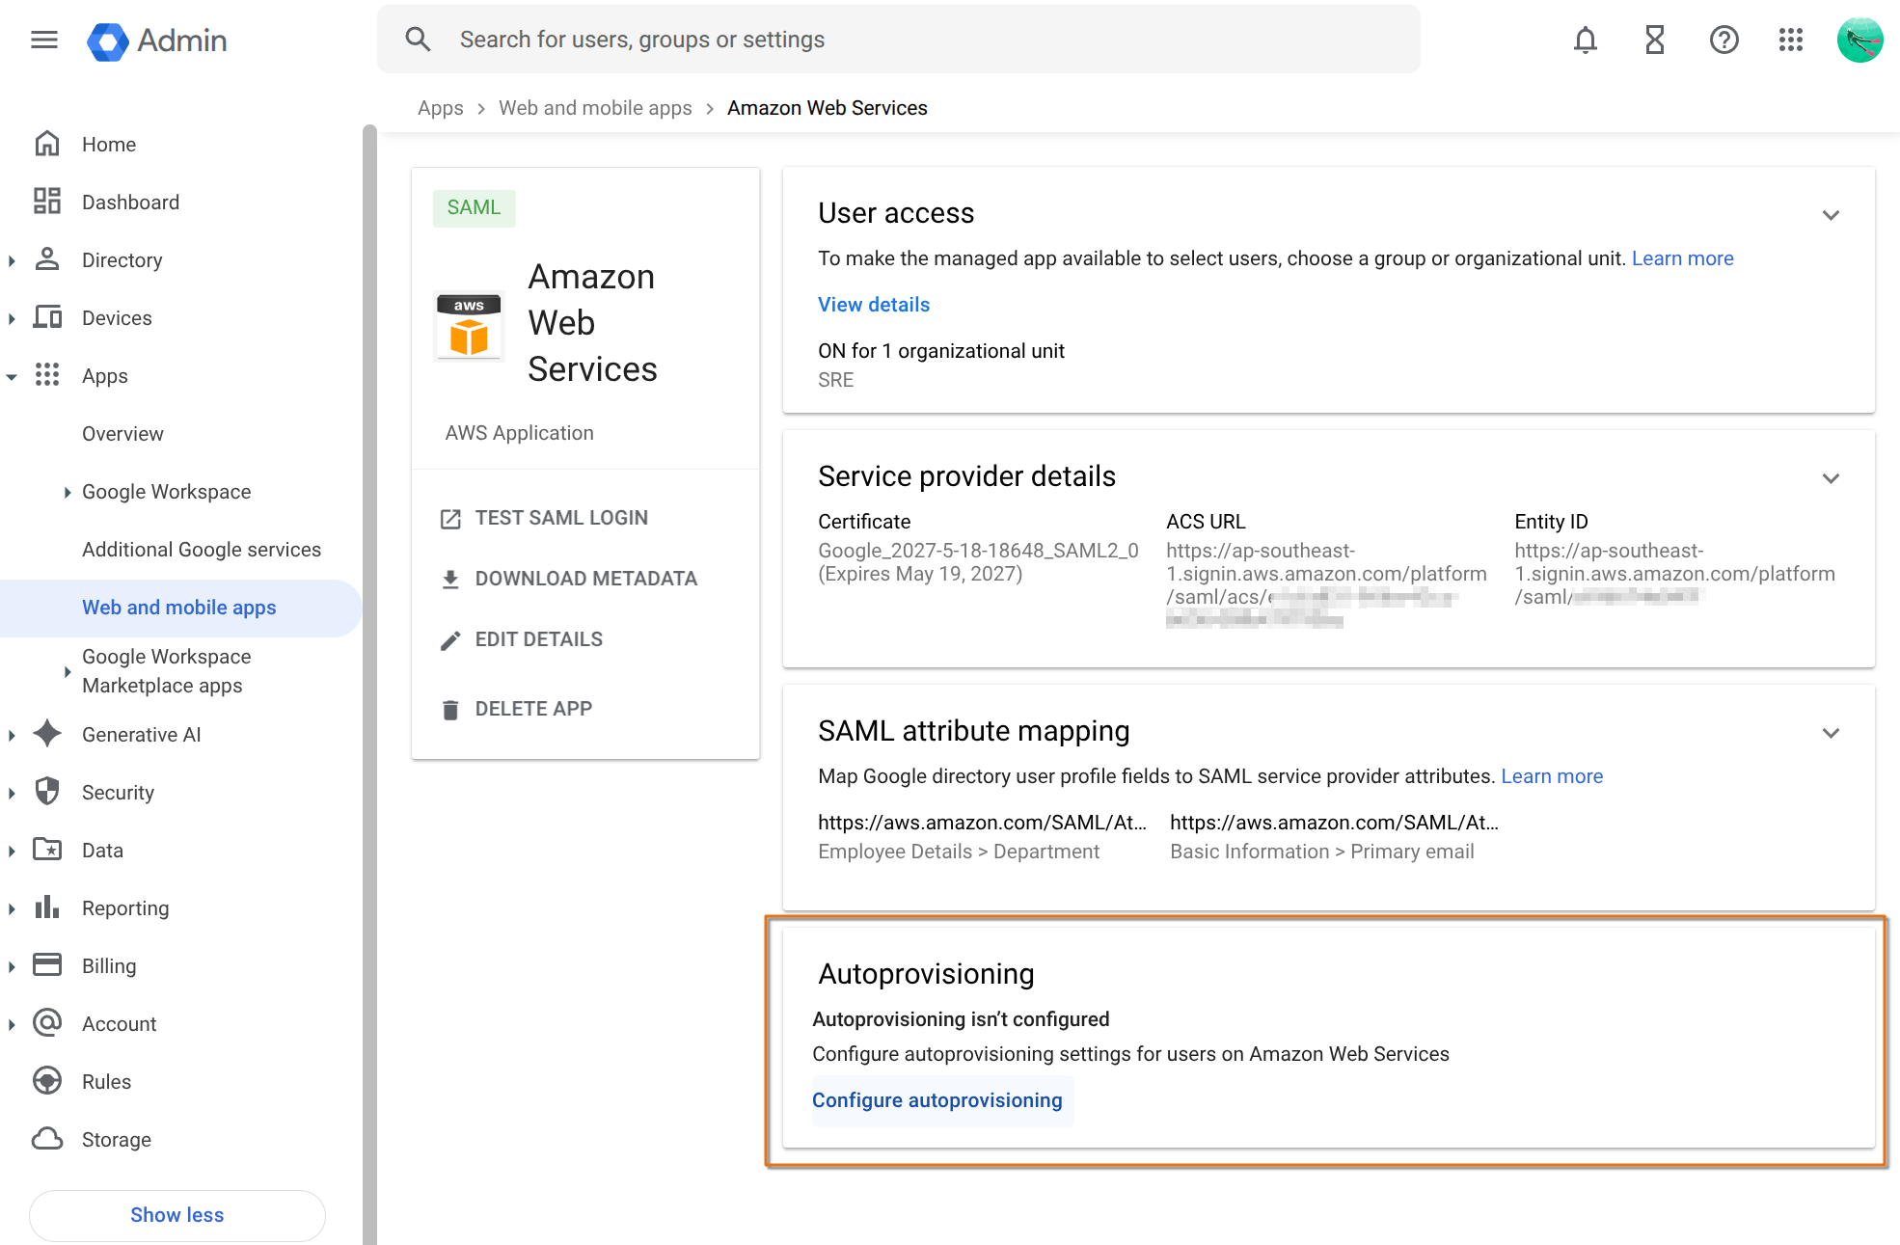Image resolution: width=1900 pixels, height=1245 pixels.
Task: Click the Google Admin logo
Action: point(157,41)
